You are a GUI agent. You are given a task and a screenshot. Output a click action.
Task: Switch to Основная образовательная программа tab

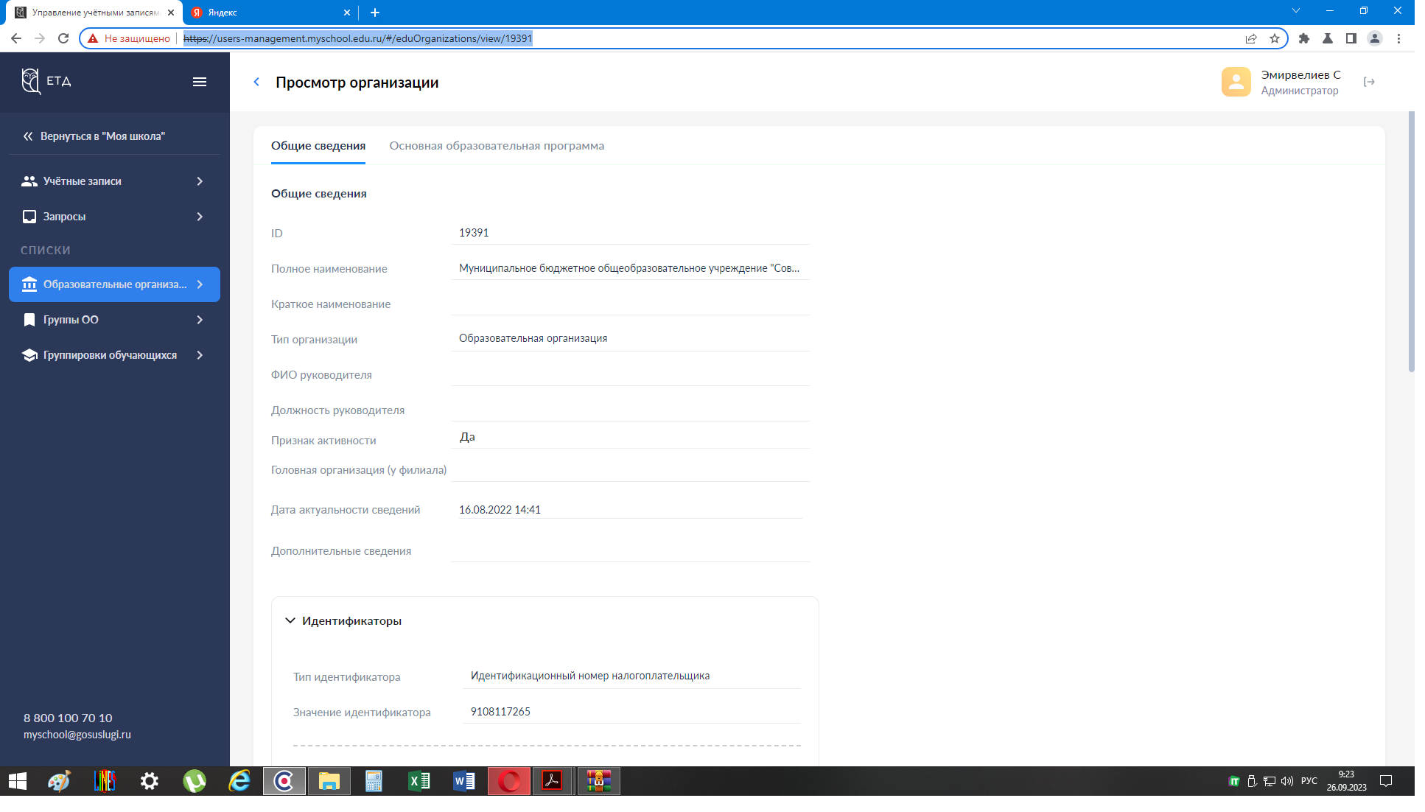496,146
